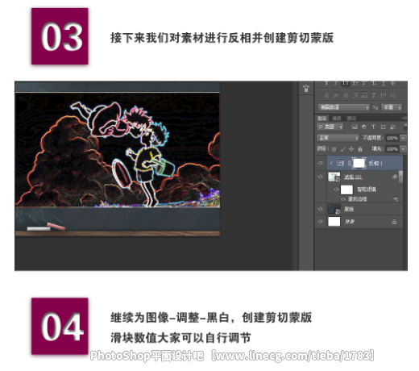The width and height of the screenshot is (419, 371).
Task: Open the opacity slider arrow
Action: click(x=403, y=138)
